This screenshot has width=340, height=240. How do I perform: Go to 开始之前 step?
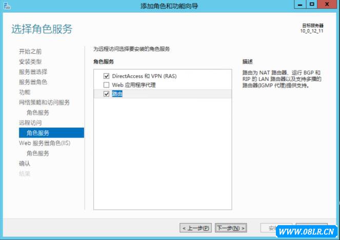click(30, 52)
